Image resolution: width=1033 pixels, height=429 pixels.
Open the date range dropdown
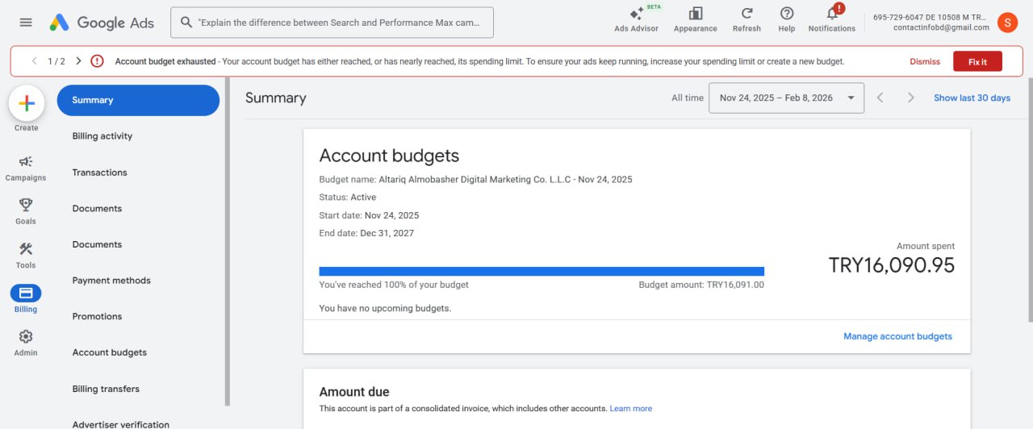[x=786, y=98]
